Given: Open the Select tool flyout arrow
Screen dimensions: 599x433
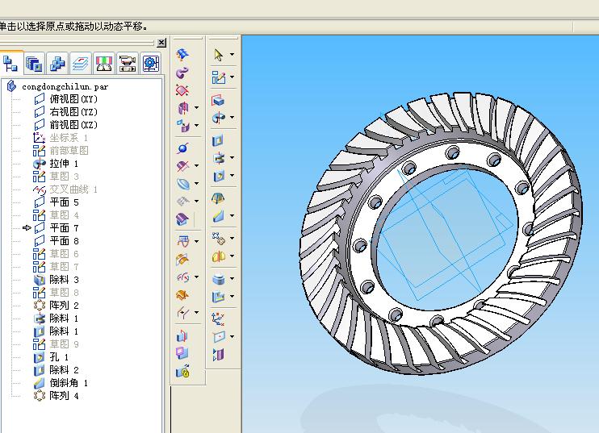Looking at the screenshot, I should point(232,55).
